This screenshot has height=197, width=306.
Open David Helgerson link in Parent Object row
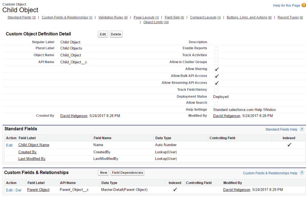click(x=237, y=190)
